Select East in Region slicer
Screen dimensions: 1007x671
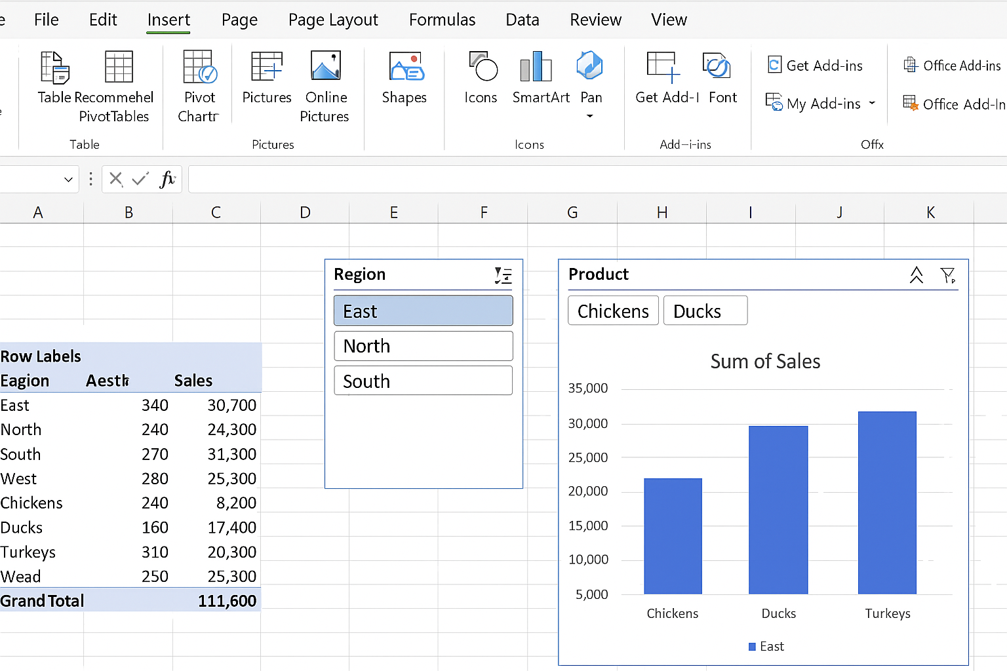[x=424, y=311]
